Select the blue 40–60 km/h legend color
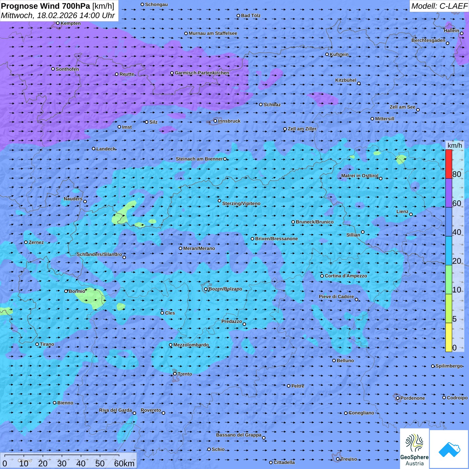Viewport: 469px width, 469px height. coord(449,222)
